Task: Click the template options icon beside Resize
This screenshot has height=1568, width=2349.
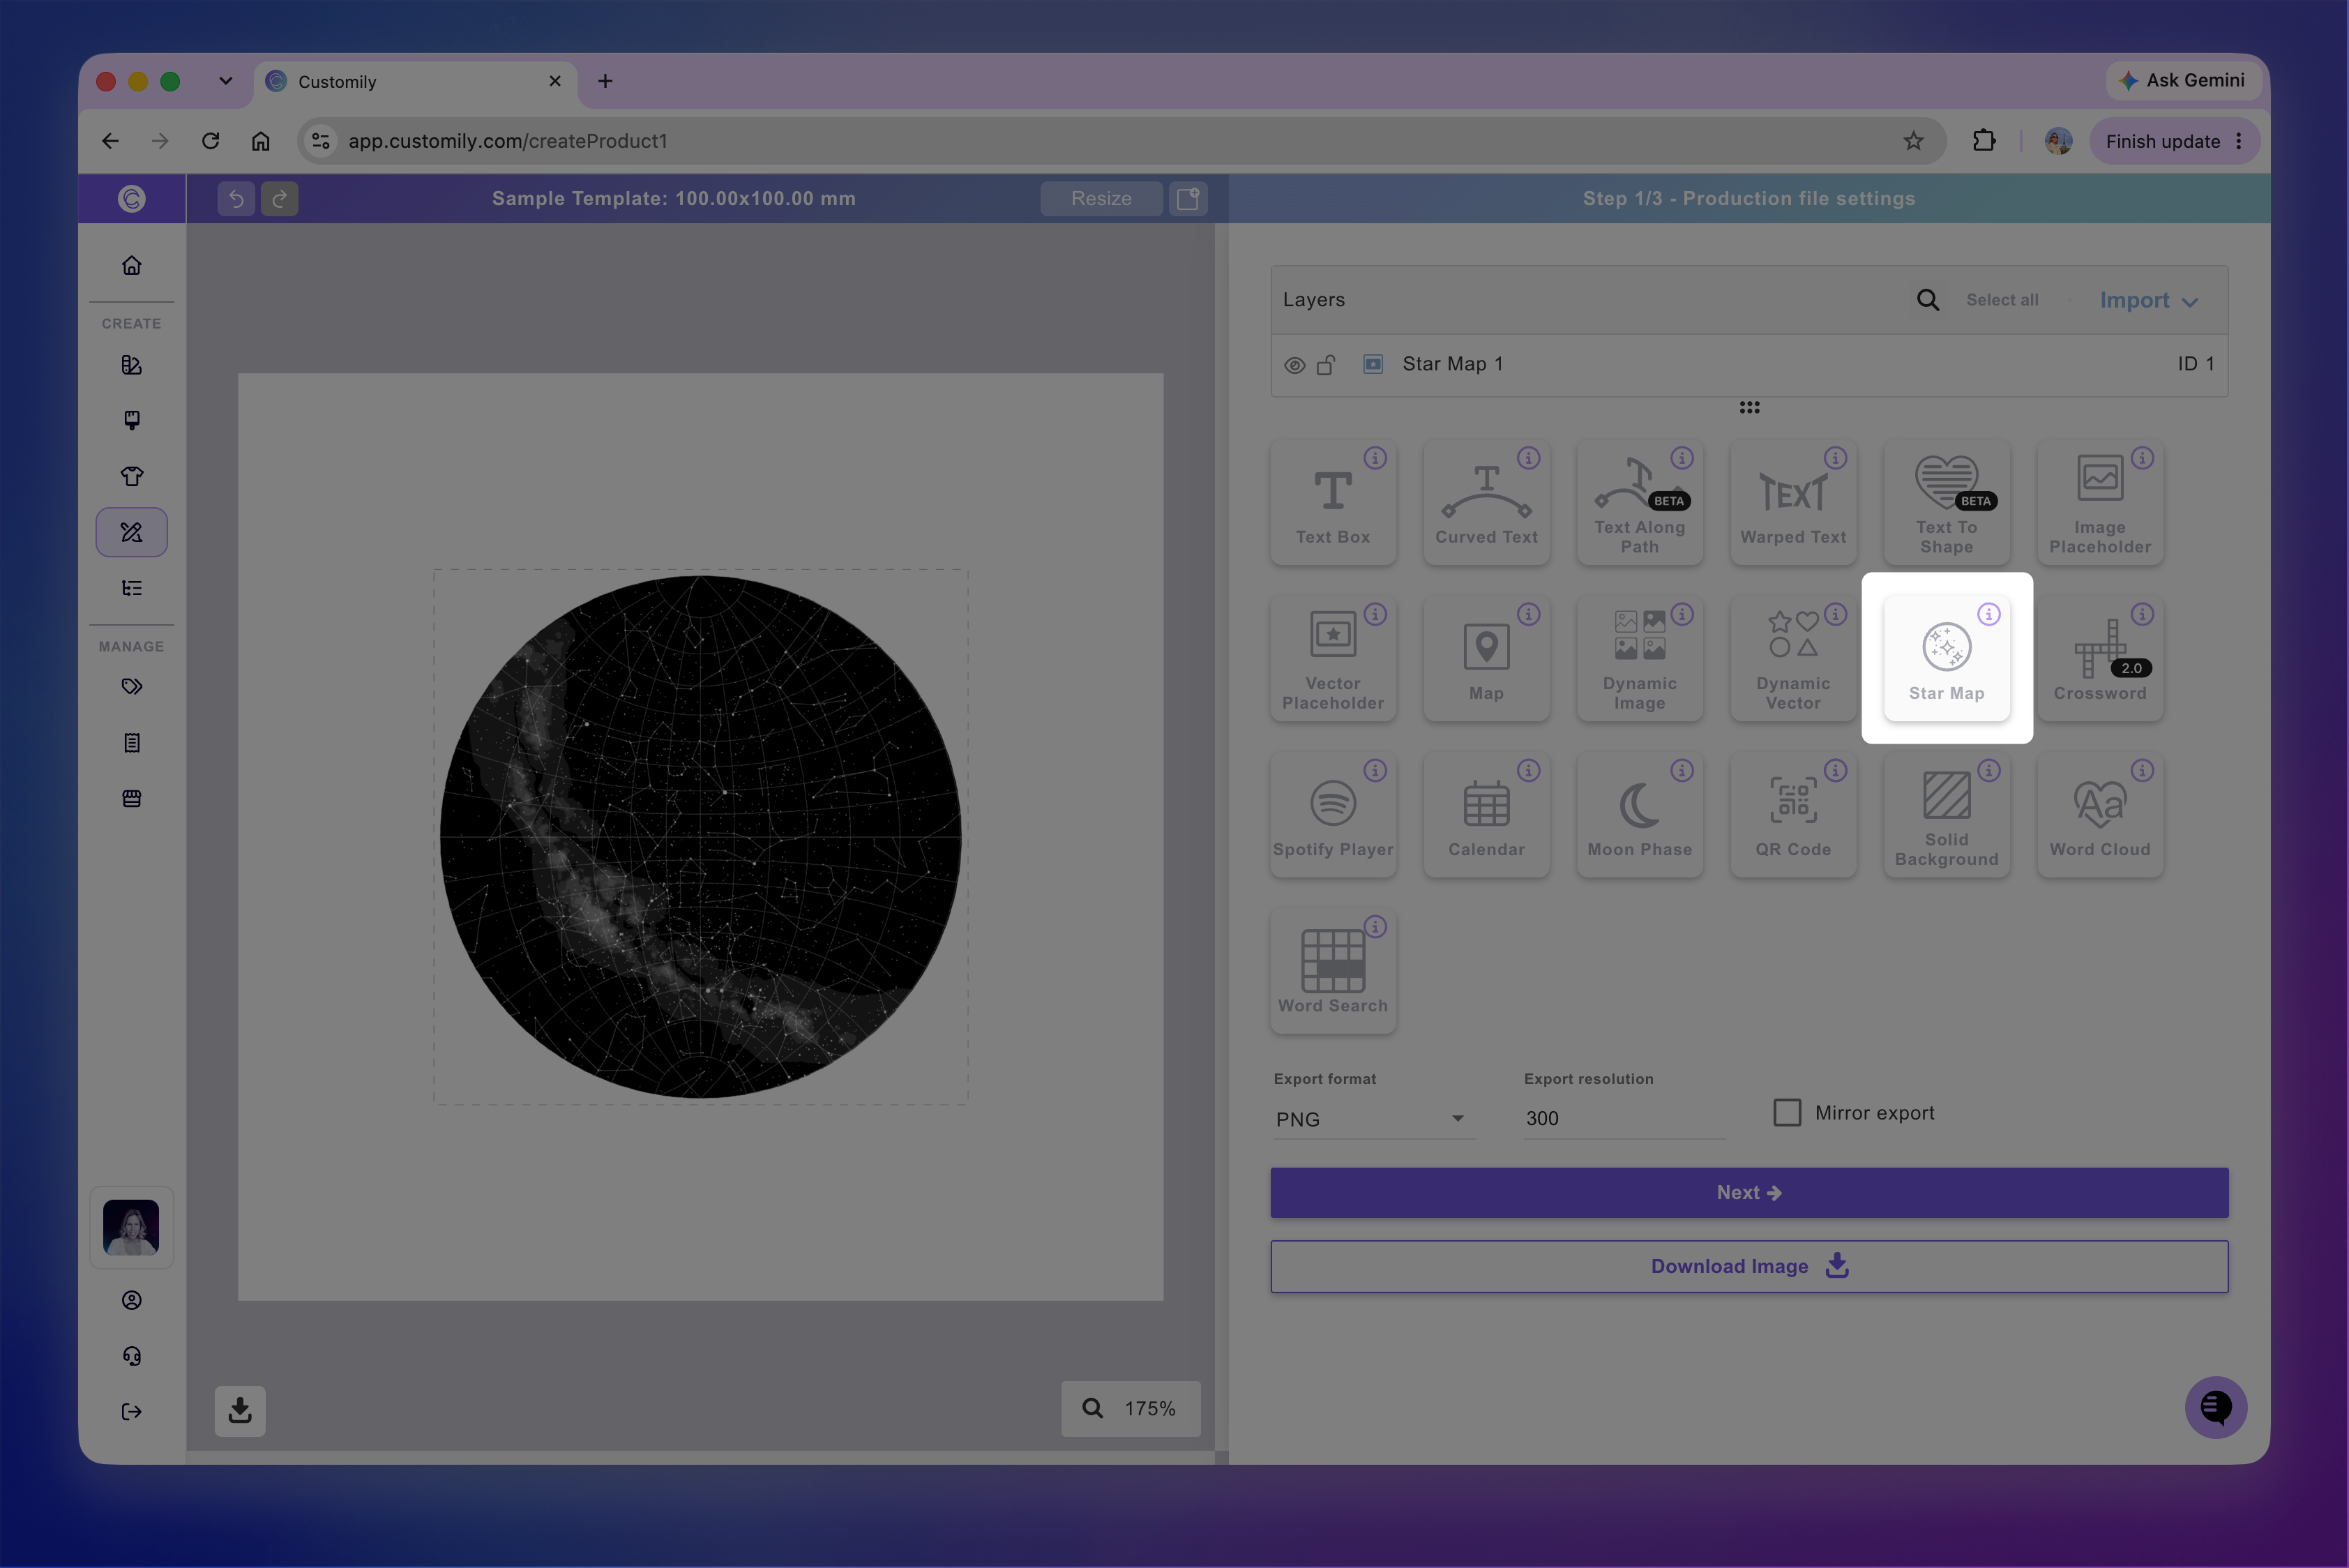Action: [x=1188, y=198]
